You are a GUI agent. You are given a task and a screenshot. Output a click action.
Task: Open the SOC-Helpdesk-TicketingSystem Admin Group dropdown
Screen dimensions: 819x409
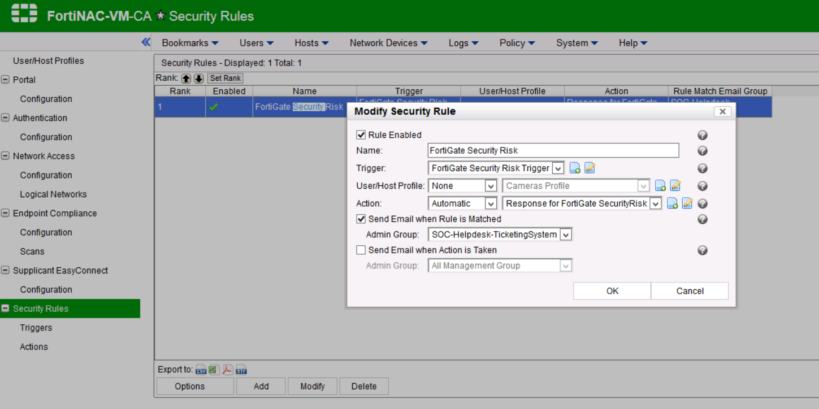[566, 234]
